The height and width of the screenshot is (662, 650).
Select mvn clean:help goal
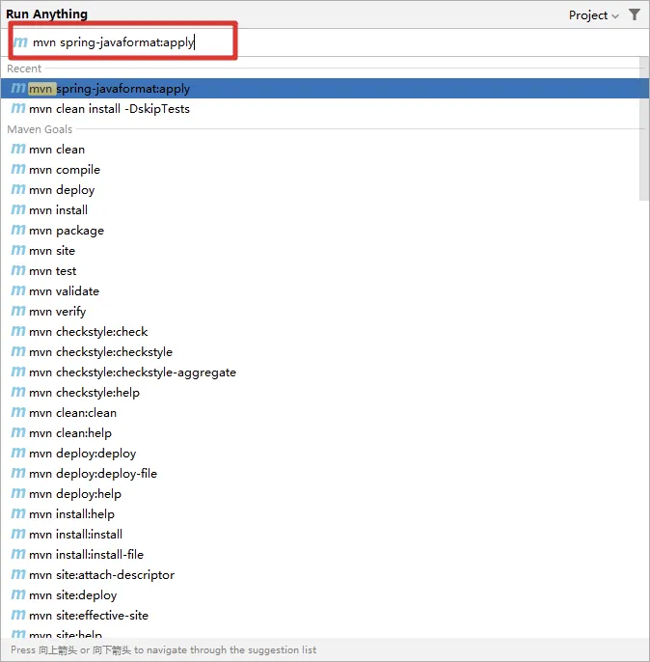(x=320, y=433)
